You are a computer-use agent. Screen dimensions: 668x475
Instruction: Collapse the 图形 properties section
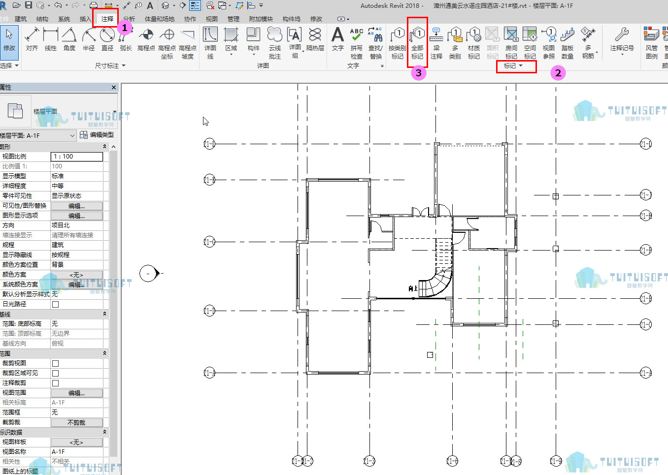coord(104,147)
